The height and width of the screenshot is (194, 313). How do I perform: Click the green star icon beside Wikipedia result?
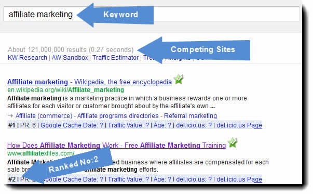pyautogui.click(x=179, y=79)
